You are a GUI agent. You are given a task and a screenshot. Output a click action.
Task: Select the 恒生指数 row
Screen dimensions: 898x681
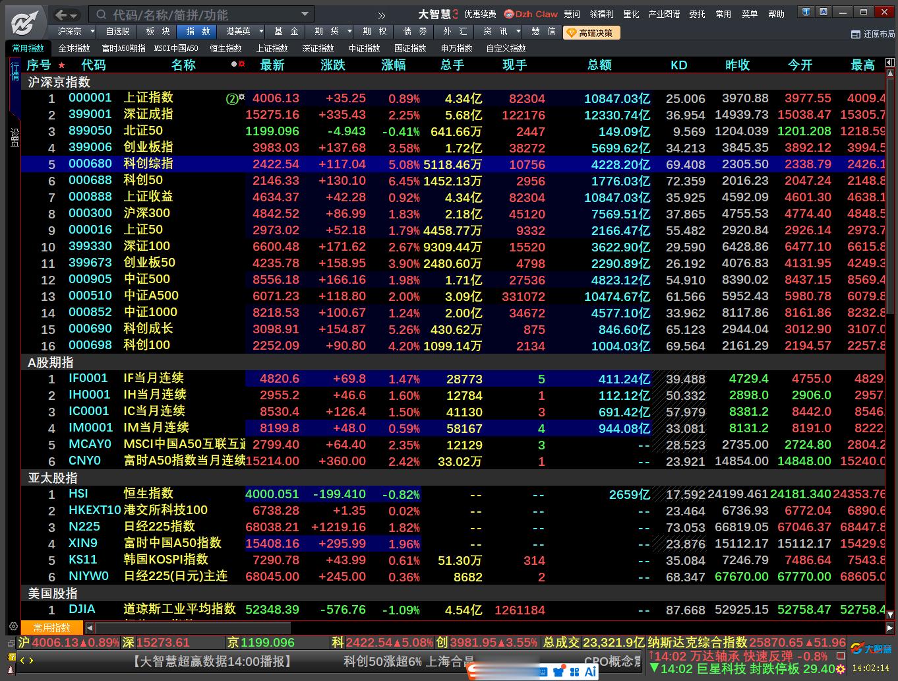click(452, 494)
